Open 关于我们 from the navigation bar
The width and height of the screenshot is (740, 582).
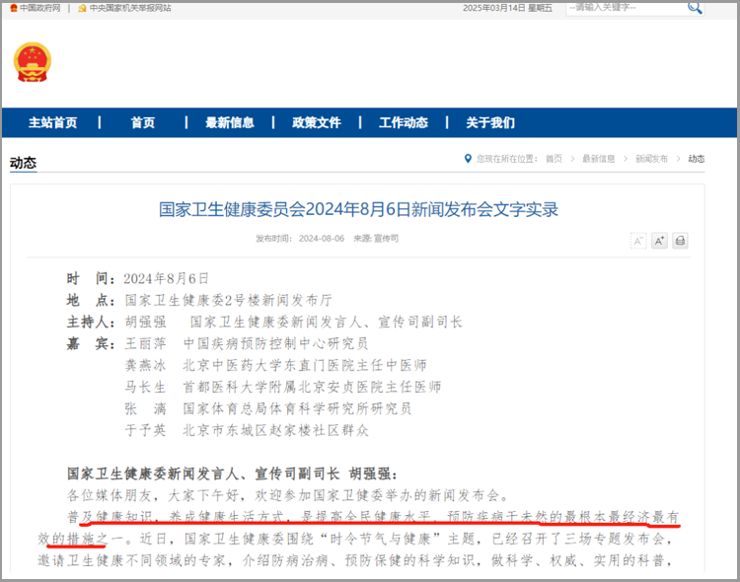click(490, 123)
